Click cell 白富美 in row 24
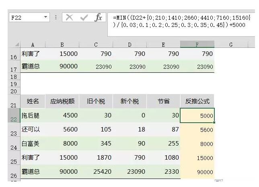259x187 pixels. 33,144
